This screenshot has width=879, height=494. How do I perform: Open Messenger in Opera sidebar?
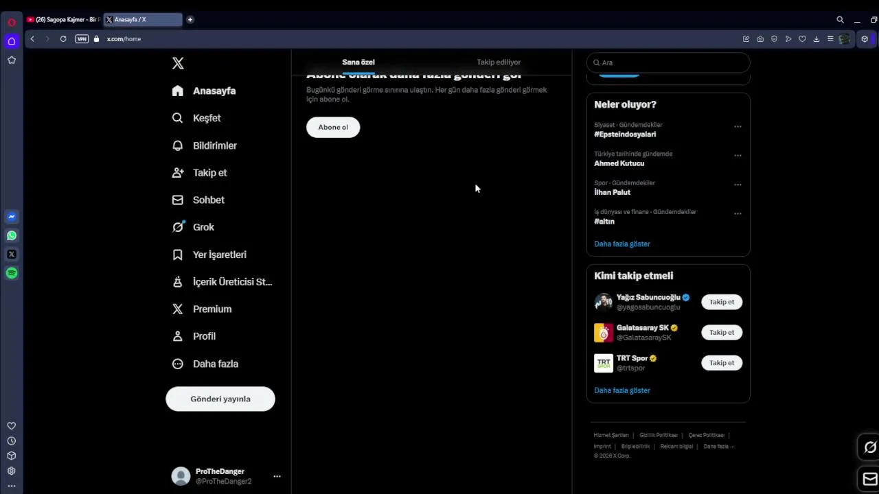(x=12, y=217)
